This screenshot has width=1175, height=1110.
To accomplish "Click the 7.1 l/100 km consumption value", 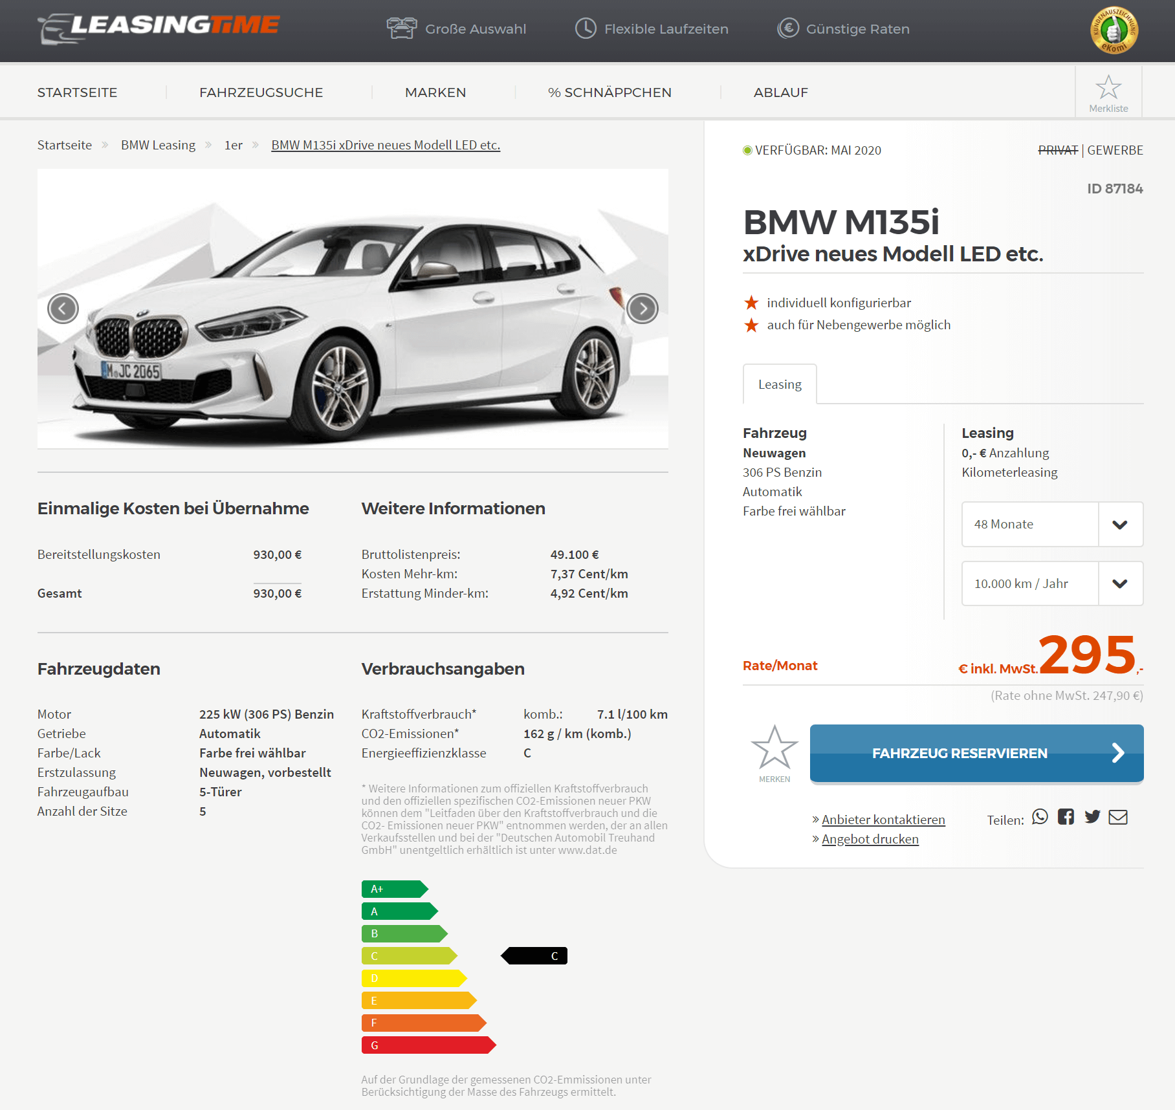I will pos(632,714).
